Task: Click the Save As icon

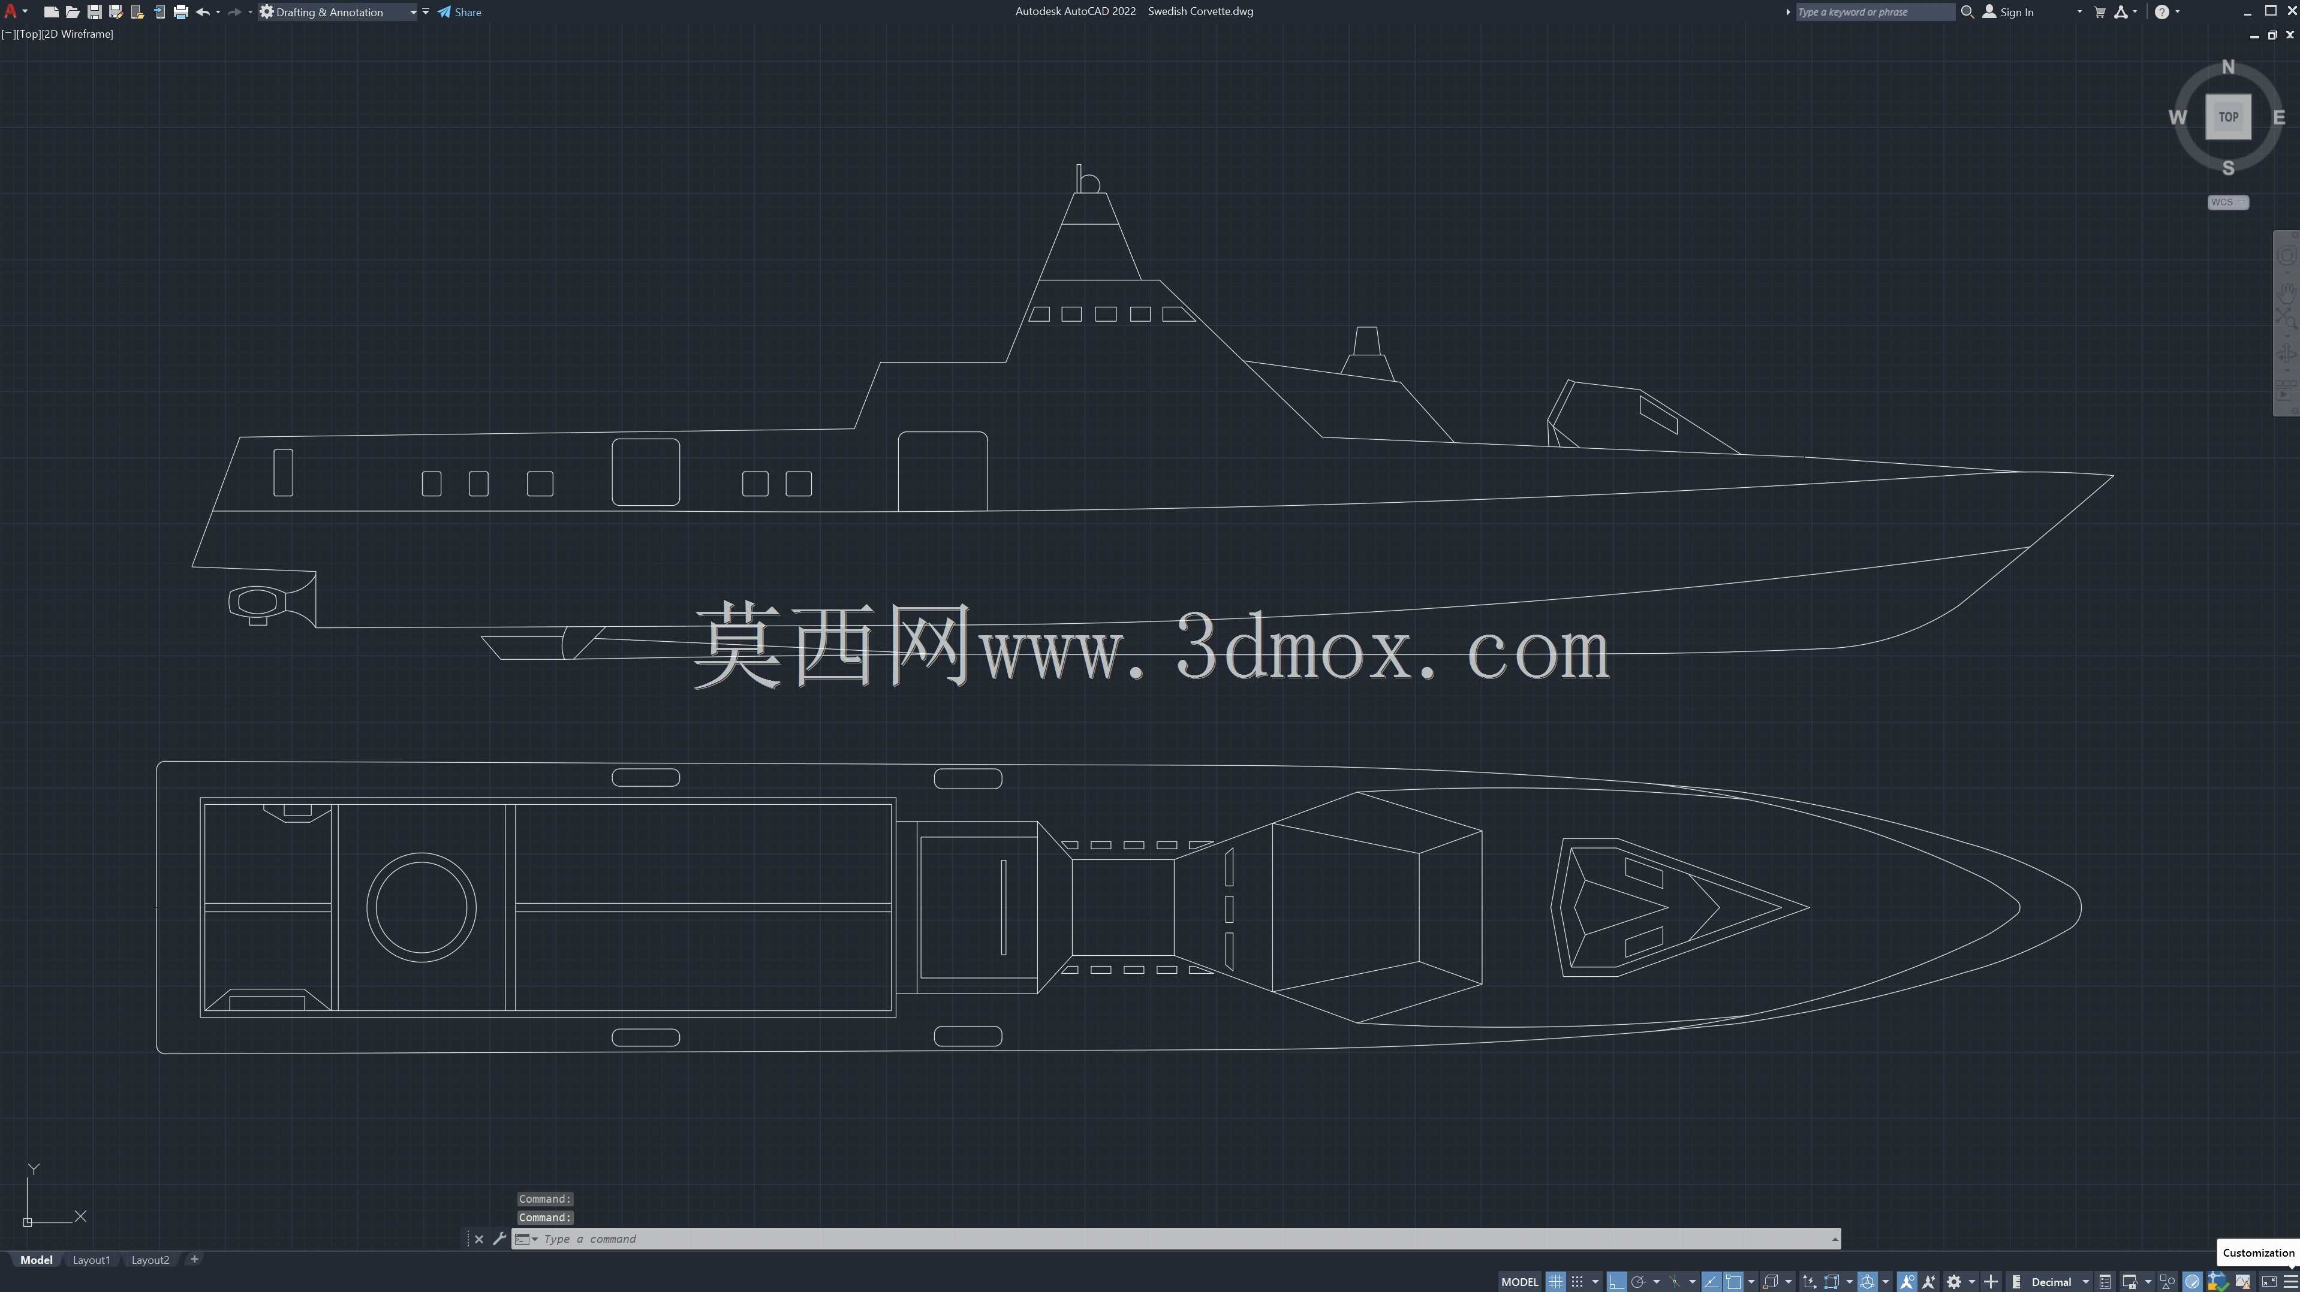Action: coord(115,13)
